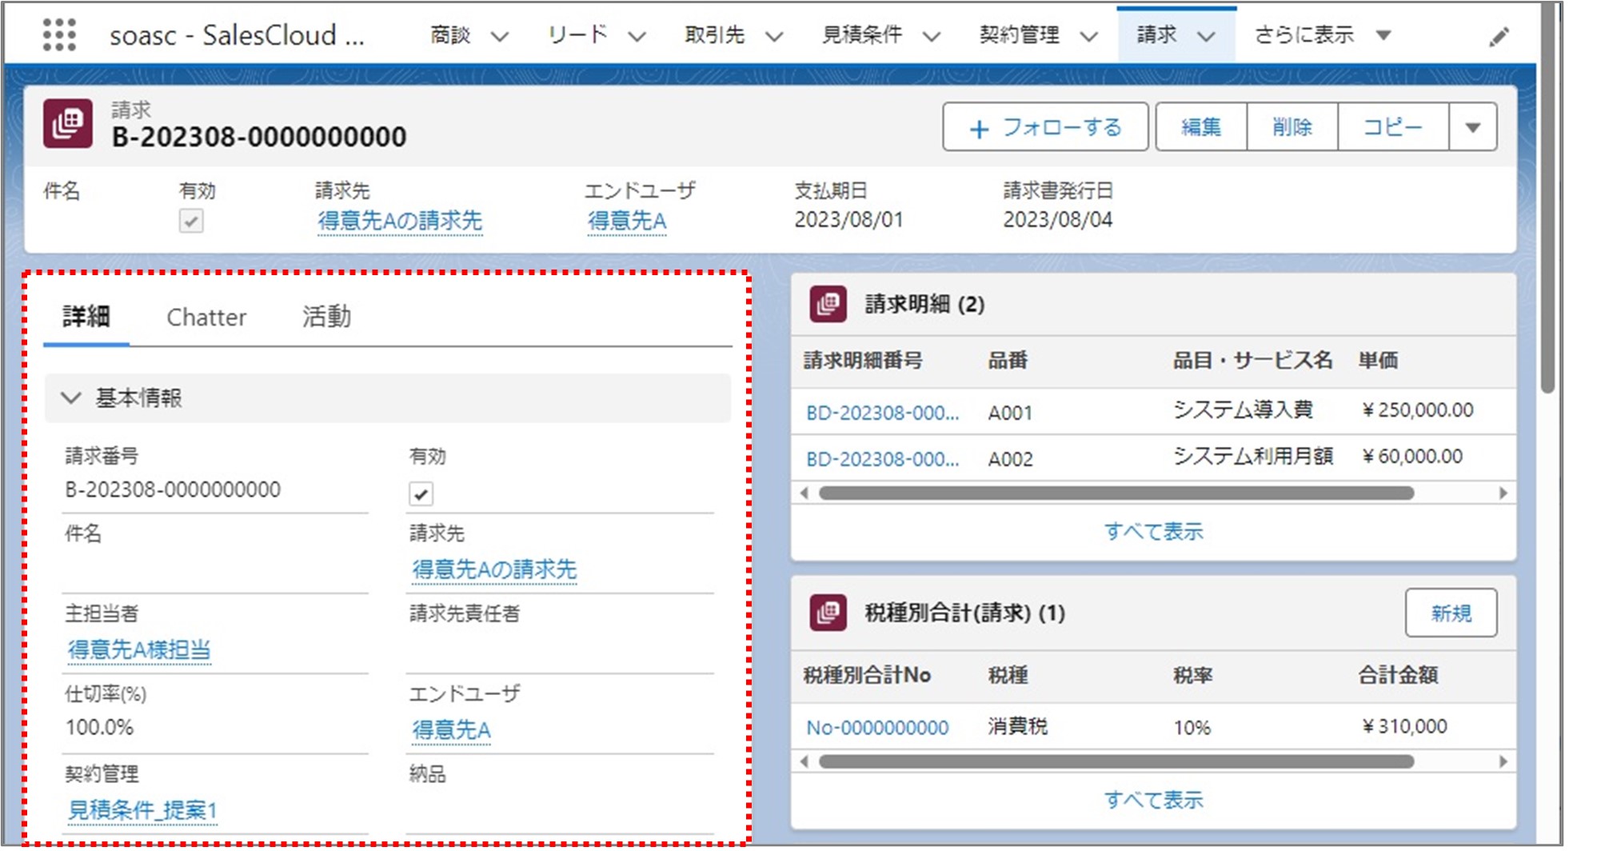Switch to the 詳細 tab

(x=86, y=317)
